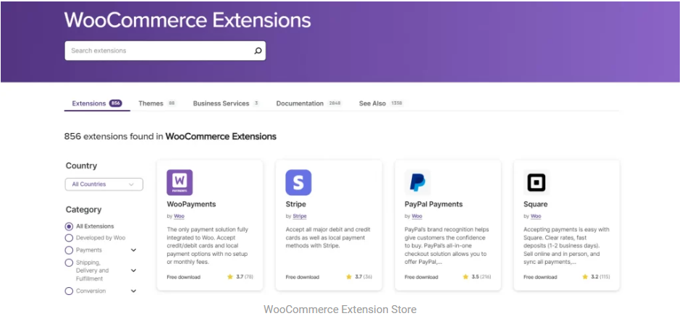Click the 856 extensions found heading
The image size is (682, 316).
170,137
